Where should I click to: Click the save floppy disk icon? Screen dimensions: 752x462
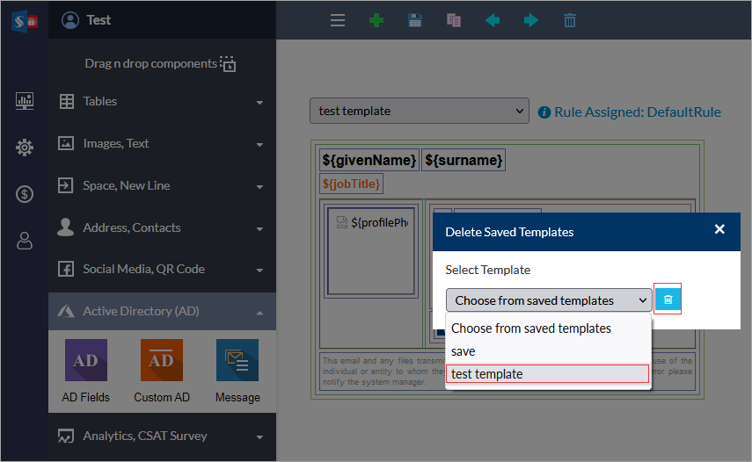415,20
